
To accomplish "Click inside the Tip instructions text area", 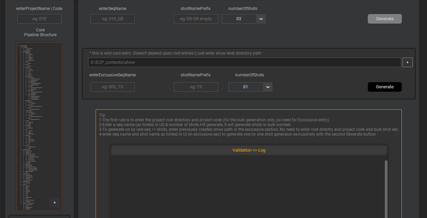I will [248, 125].
